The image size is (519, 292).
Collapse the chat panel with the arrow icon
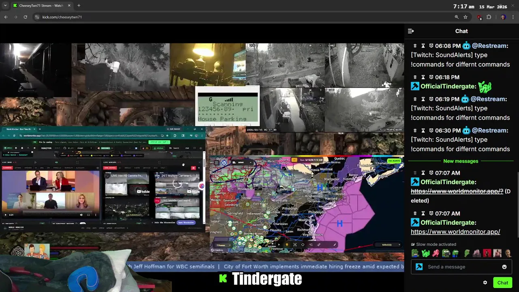coord(411,31)
